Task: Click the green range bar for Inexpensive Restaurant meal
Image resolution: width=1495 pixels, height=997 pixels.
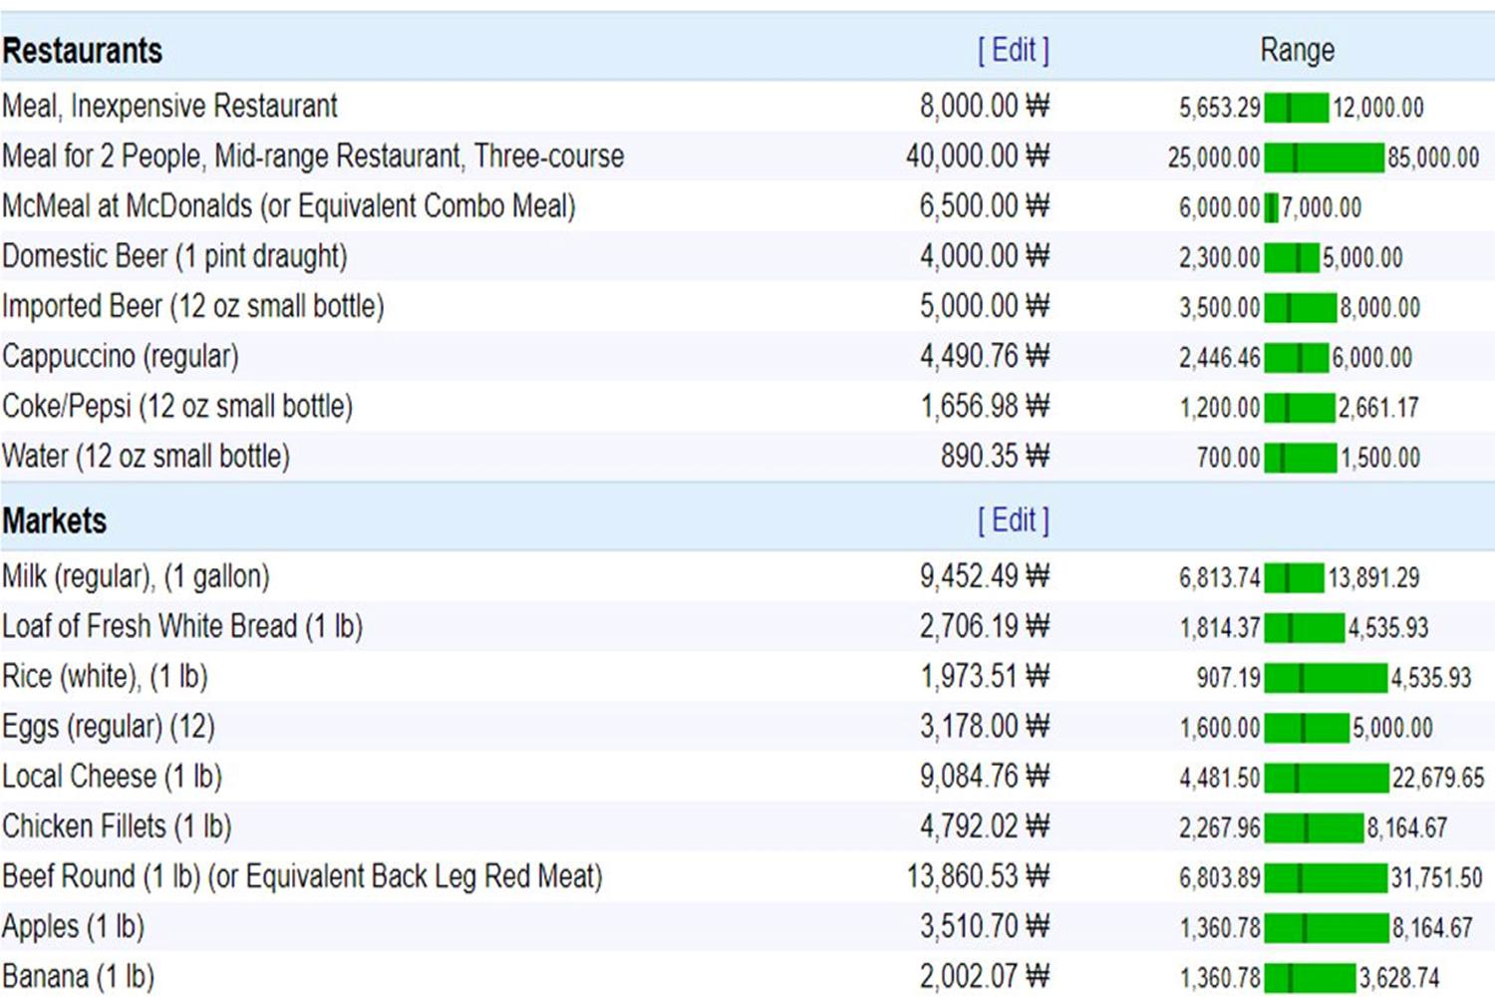Action: tap(1297, 108)
